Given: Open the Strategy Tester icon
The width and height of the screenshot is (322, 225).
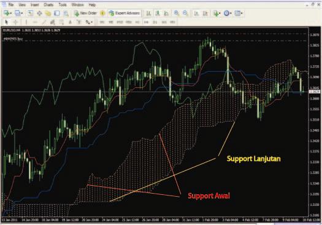Looking at the screenshot, I should click(66, 14).
